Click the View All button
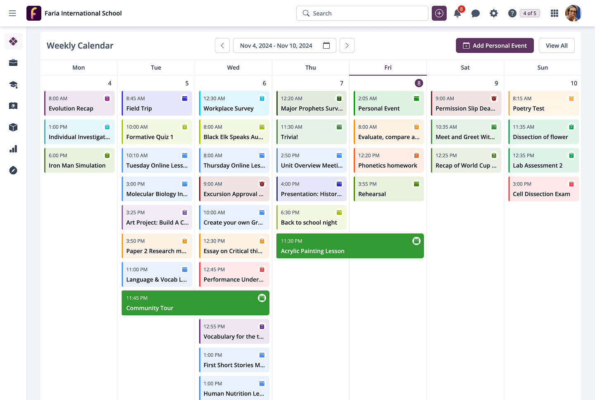 [x=557, y=45]
